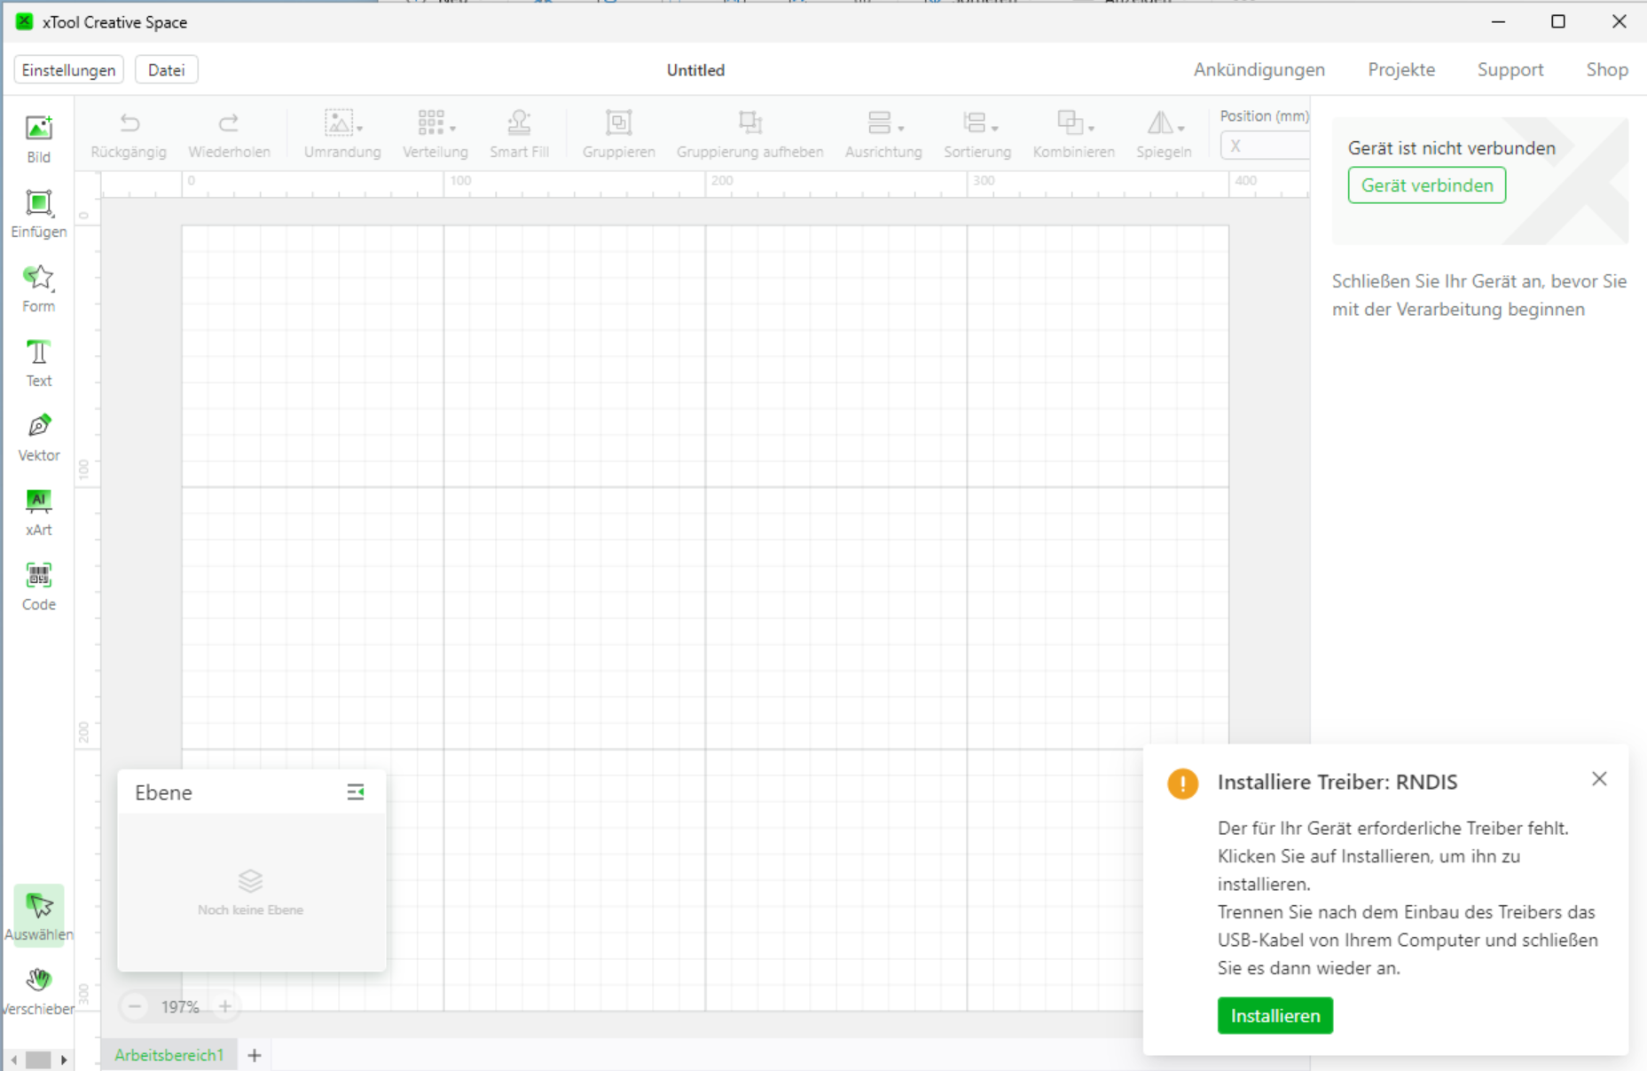Select the Vektor pen tool

coord(38,437)
